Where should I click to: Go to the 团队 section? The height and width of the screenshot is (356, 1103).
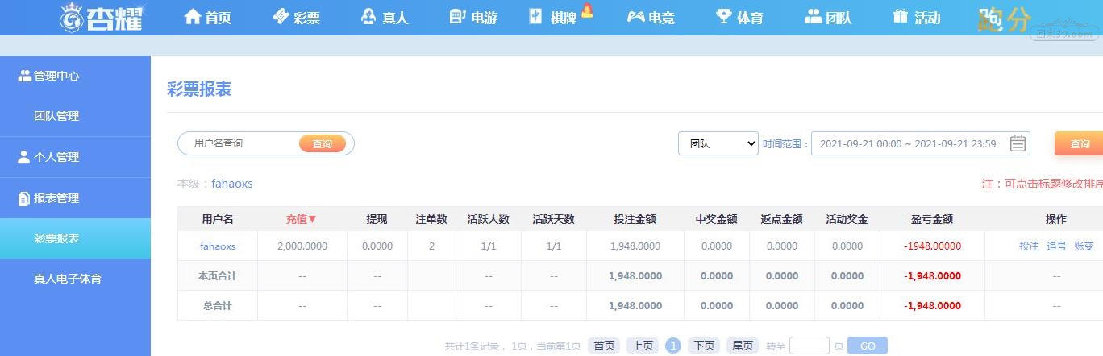point(828,17)
